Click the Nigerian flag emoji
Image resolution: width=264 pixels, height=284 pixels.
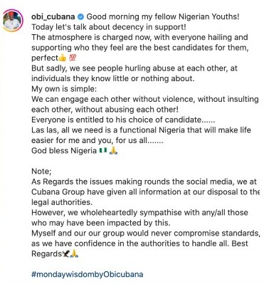102,150
